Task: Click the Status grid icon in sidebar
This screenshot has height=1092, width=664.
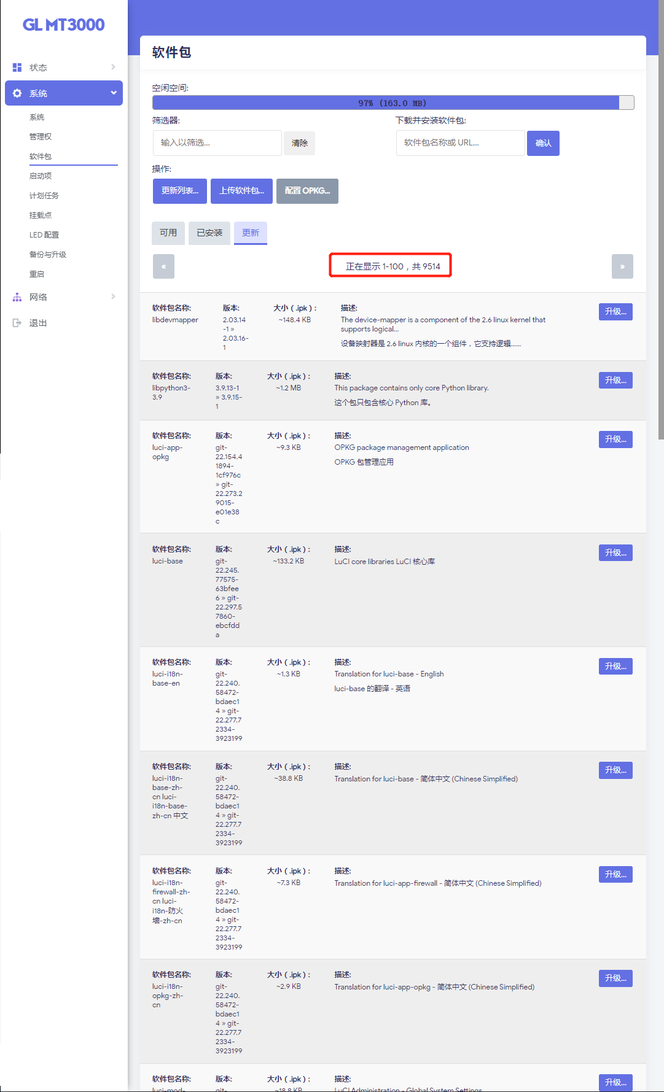Action: coord(17,68)
